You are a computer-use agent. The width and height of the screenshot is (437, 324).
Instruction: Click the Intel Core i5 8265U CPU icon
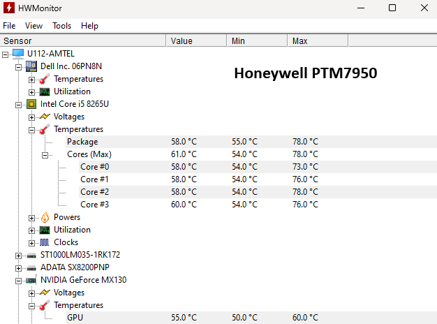(x=31, y=104)
